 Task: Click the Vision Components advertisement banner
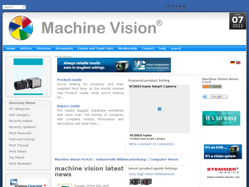click(114, 65)
